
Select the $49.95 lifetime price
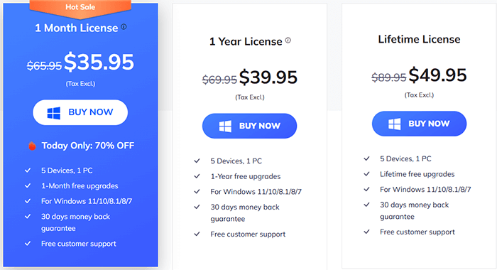coord(437,75)
